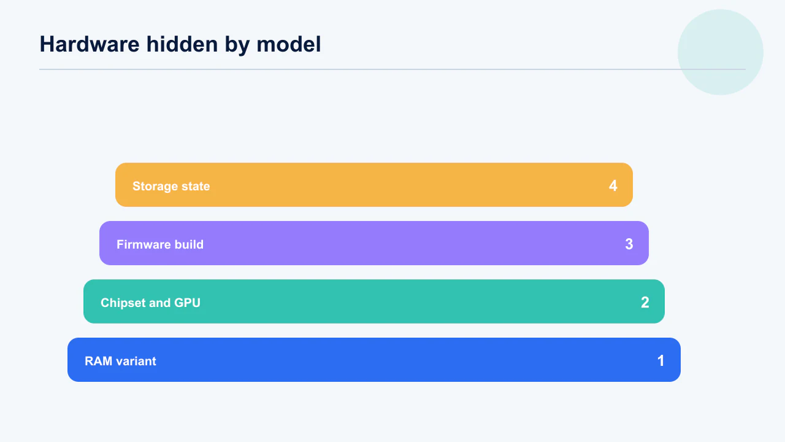785x442 pixels.
Task: Click number 3 on the purple bar
Action: click(x=629, y=244)
